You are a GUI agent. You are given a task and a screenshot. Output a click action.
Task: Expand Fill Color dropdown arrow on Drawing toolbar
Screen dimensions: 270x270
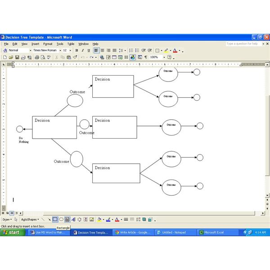[103, 220]
